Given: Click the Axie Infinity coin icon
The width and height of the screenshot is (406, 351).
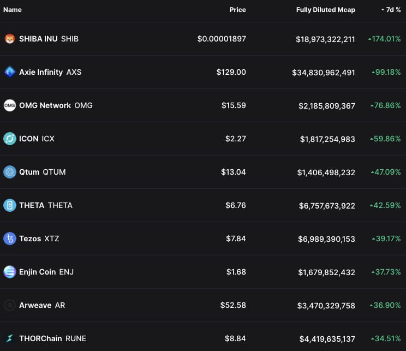Looking at the screenshot, I should tap(10, 72).
